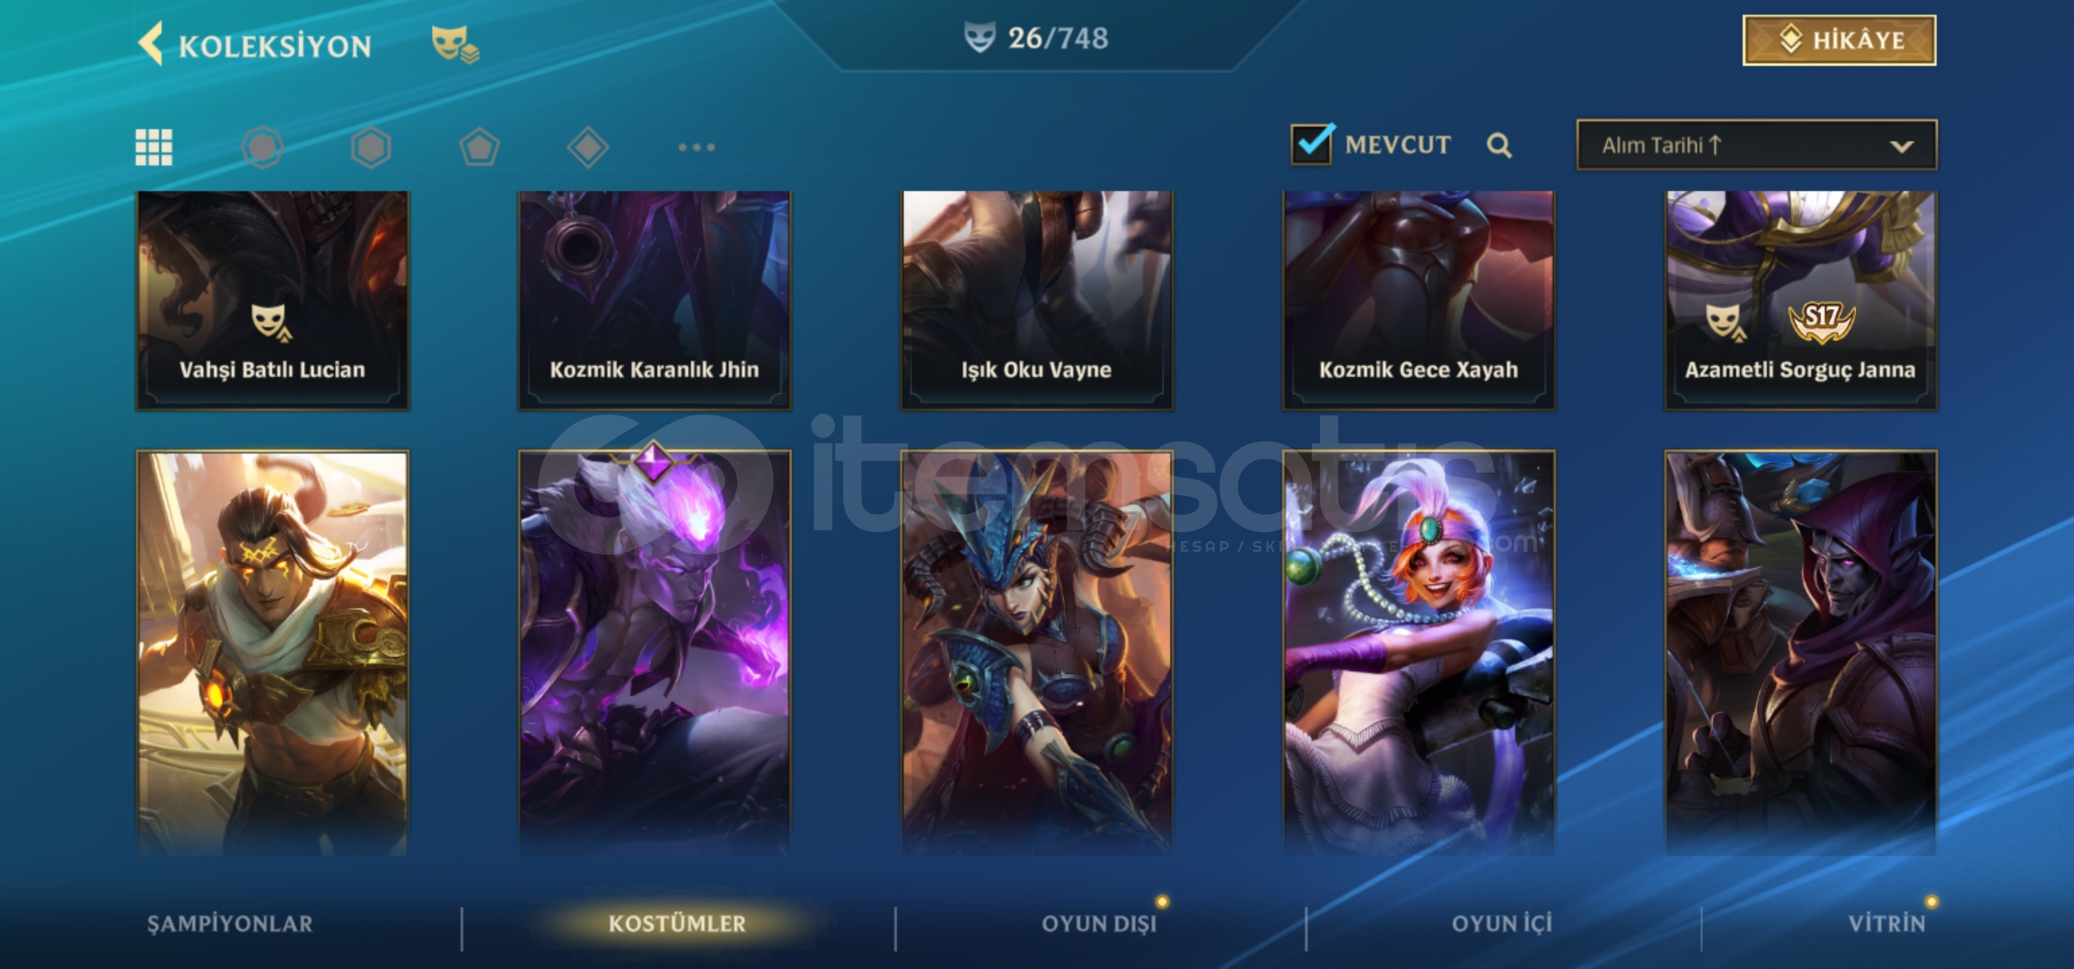Image resolution: width=2074 pixels, height=969 pixels.
Task: Open more filters three-dots icon
Action: click(x=697, y=147)
